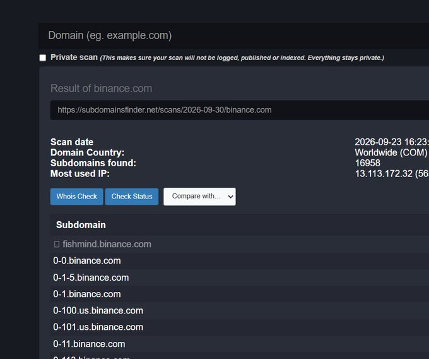Image resolution: width=429 pixels, height=359 pixels.
Task: Open Whois Check for binance.com
Action: point(76,197)
